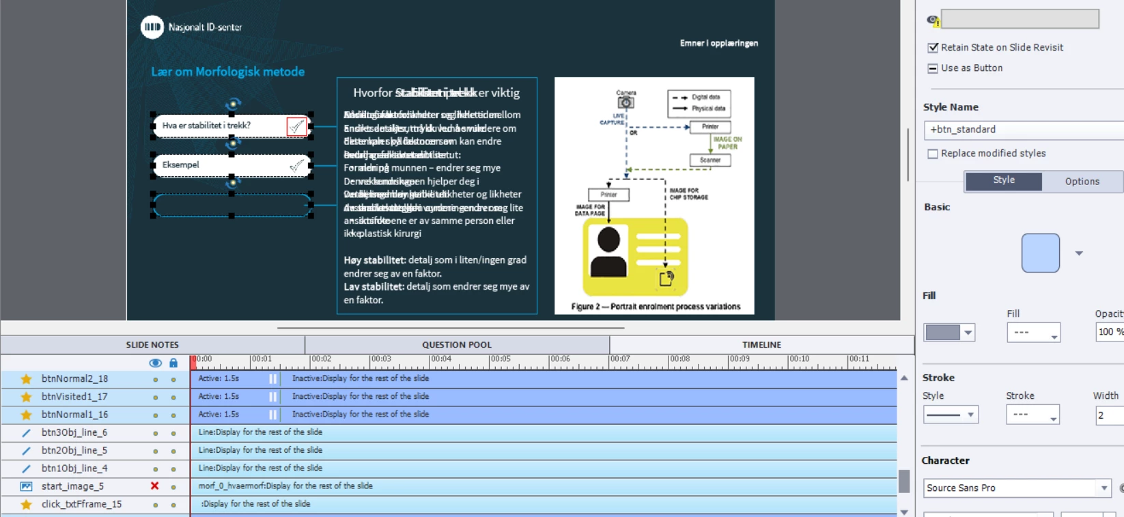Click the eye warning icon beside name field
This screenshot has height=517, width=1124.
933,20
